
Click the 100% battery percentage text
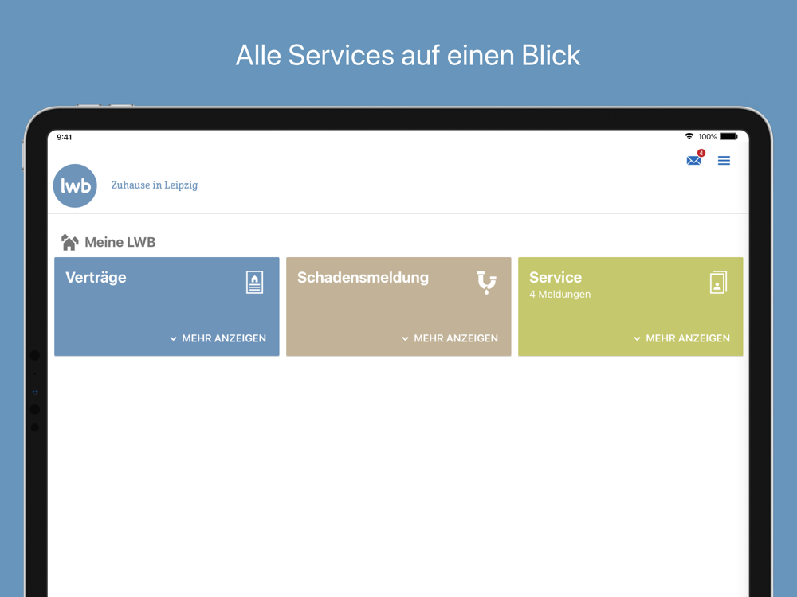707,137
